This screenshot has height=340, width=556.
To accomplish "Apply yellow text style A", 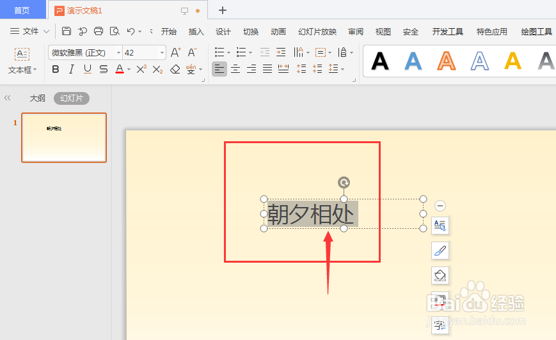I will [512, 61].
